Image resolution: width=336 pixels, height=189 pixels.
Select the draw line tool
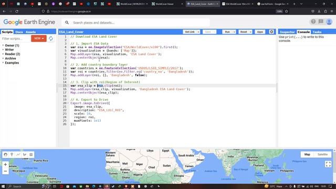pyautogui.click(x=18, y=154)
